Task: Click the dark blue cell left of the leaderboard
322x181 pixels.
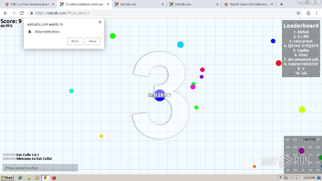Action: click(x=273, y=41)
